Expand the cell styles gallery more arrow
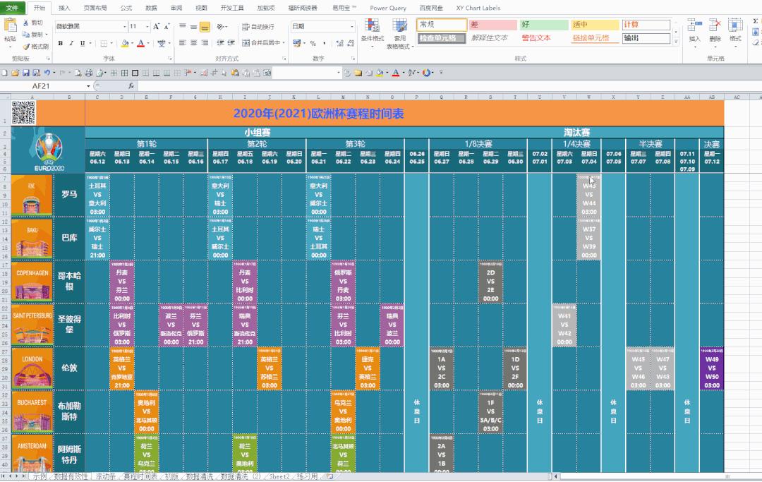Image resolution: width=762 pixels, height=482 pixels. coord(675,42)
